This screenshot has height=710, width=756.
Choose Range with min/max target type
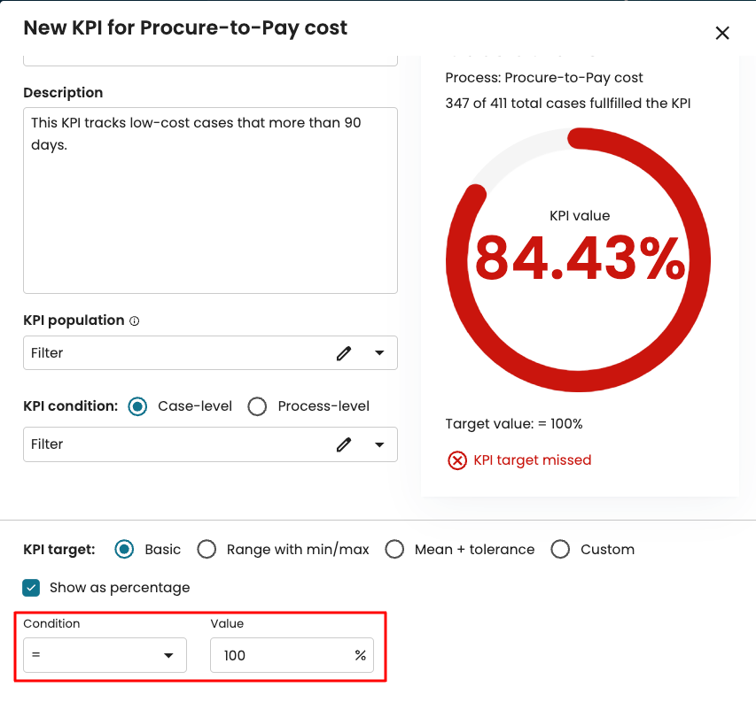(207, 550)
